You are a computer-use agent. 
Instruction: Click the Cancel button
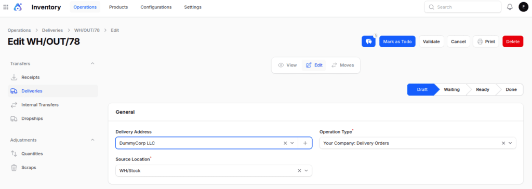point(458,42)
